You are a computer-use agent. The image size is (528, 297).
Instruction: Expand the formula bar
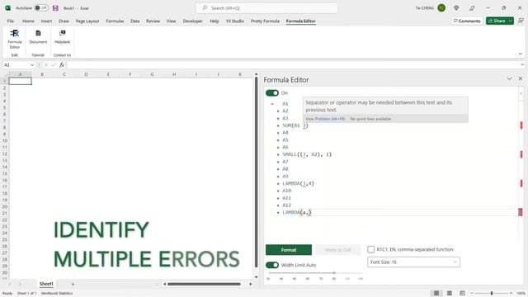point(522,65)
